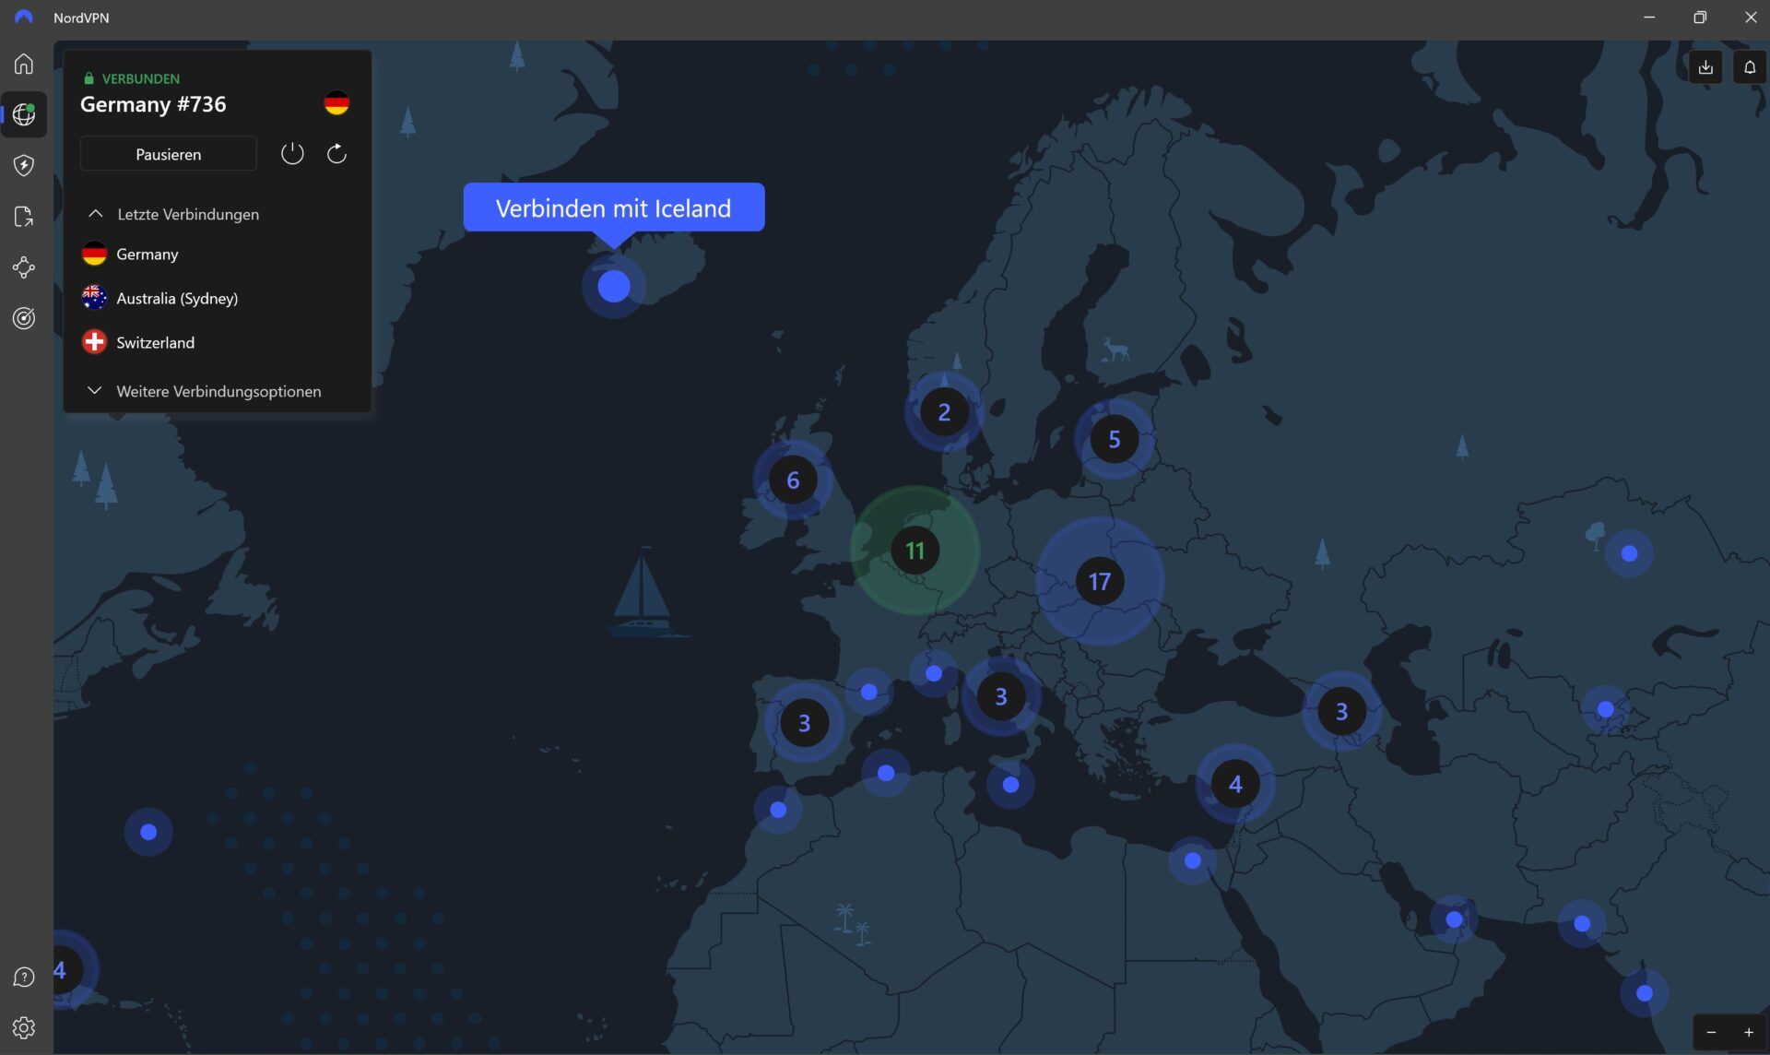This screenshot has height=1055, width=1770.
Task: Open the downloads icon top right
Action: tap(1705, 67)
